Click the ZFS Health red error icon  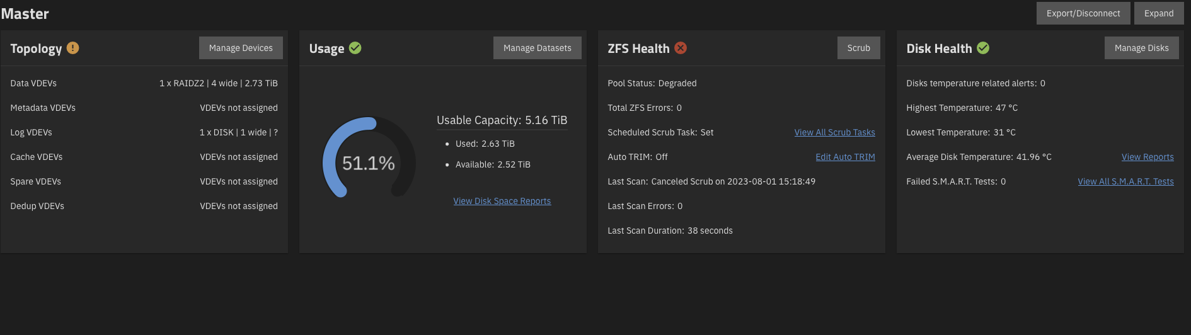click(x=681, y=48)
